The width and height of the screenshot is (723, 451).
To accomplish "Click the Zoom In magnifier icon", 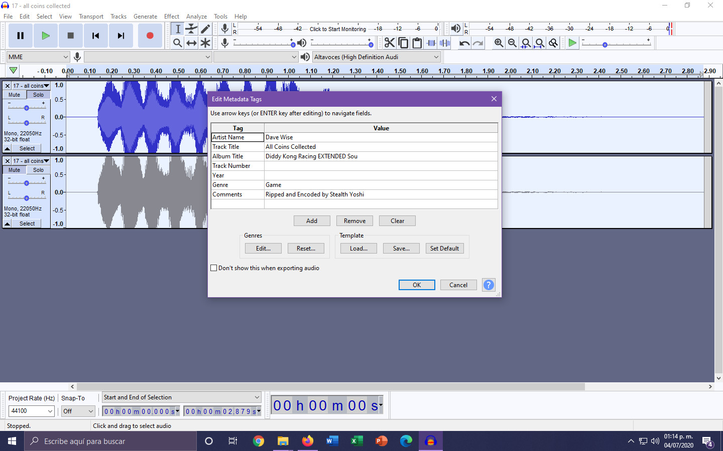I will pos(498,43).
